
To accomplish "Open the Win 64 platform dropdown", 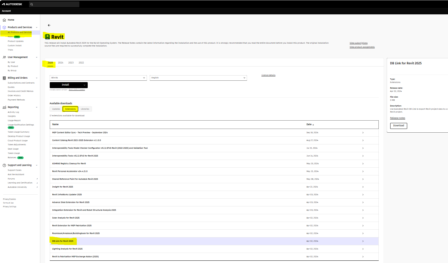I will 98,78.
